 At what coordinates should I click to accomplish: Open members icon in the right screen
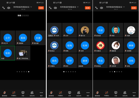tap(125, 94)
